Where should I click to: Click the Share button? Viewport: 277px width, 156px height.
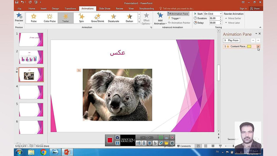[255, 9]
